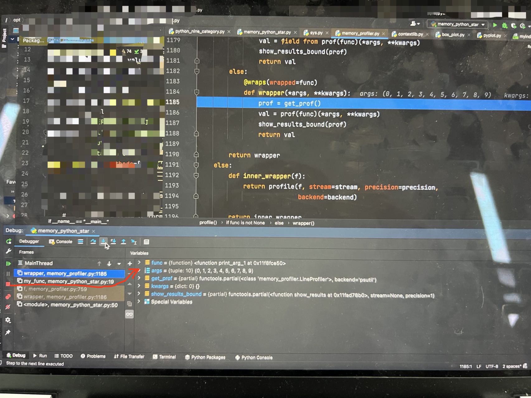Open debug panel gear settings
Viewport: 531px width, 398px height.
8,320
